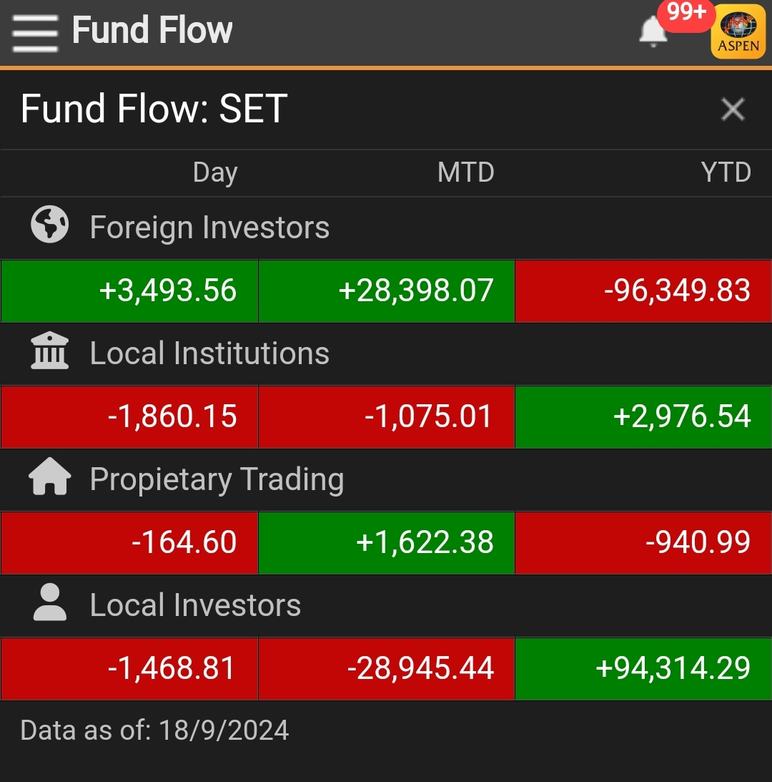Select the YTD column header
This screenshot has height=782, width=772.
coord(726,172)
